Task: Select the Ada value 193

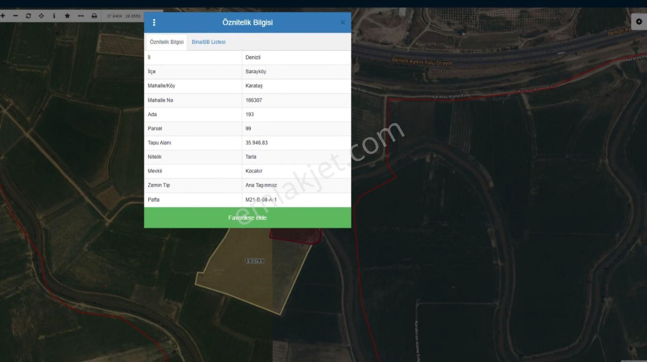Action: pos(250,114)
